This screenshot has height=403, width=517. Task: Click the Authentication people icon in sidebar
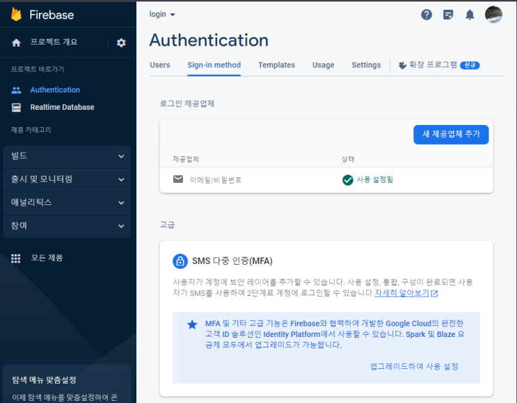click(x=16, y=90)
